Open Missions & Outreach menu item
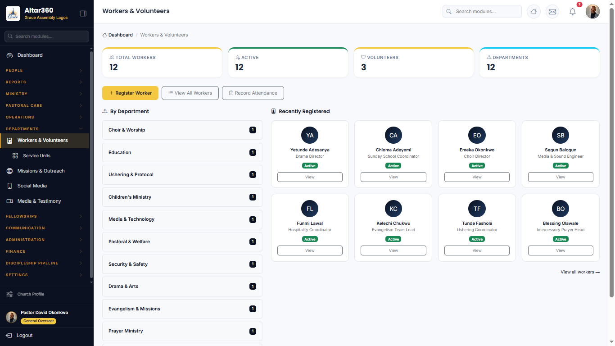 pos(45,171)
